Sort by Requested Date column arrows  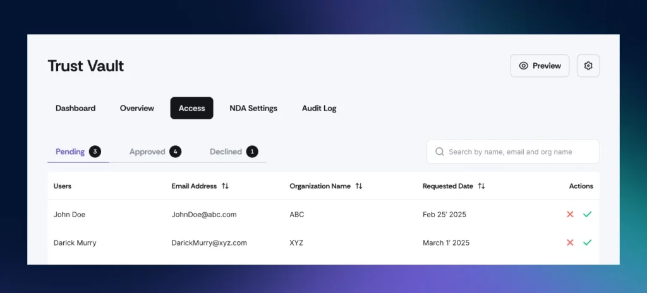tap(481, 186)
